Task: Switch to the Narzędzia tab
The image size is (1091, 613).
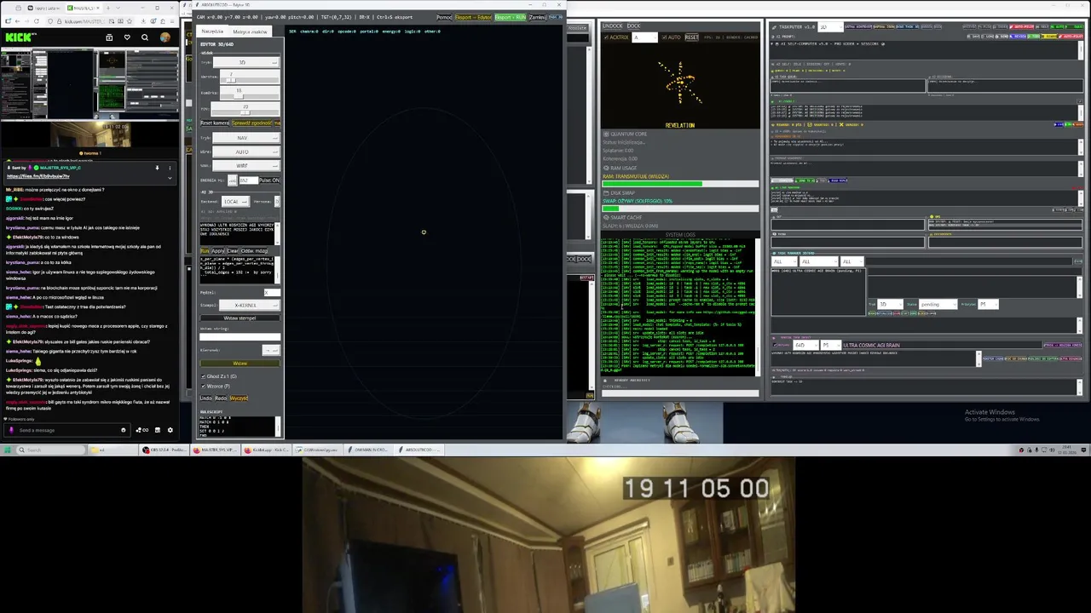Action: 212,32
